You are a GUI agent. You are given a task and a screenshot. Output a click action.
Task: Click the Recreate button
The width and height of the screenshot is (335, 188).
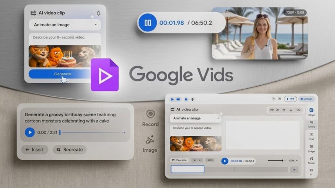point(70,150)
